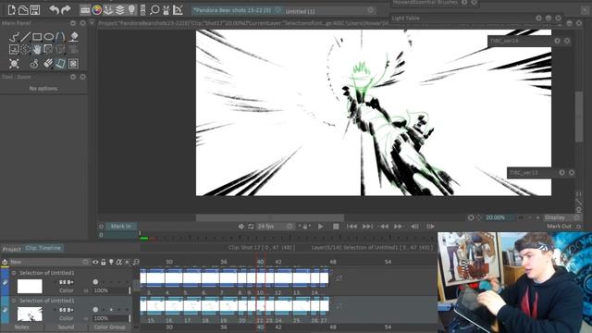Click the Color Group button

pos(110,327)
